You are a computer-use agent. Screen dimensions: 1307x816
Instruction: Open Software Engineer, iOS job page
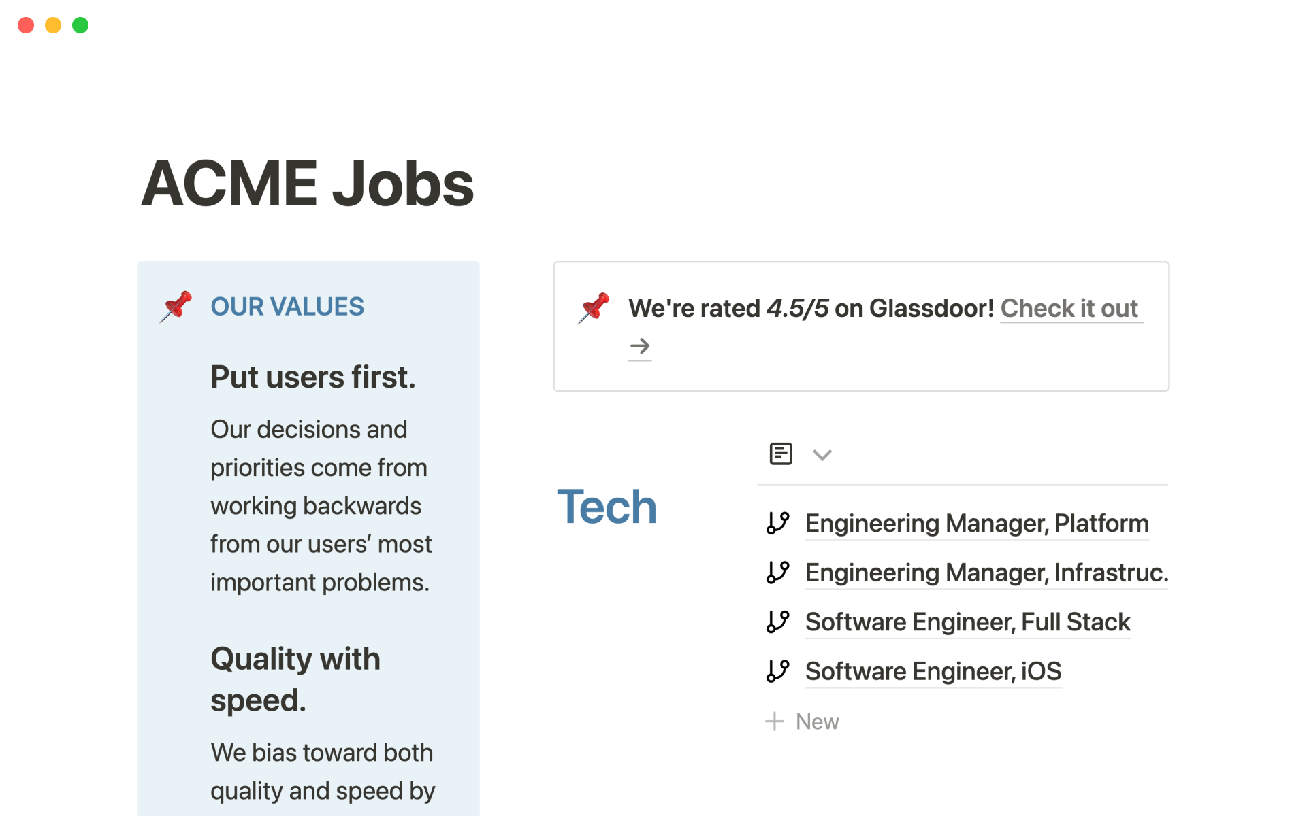(x=933, y=672)
